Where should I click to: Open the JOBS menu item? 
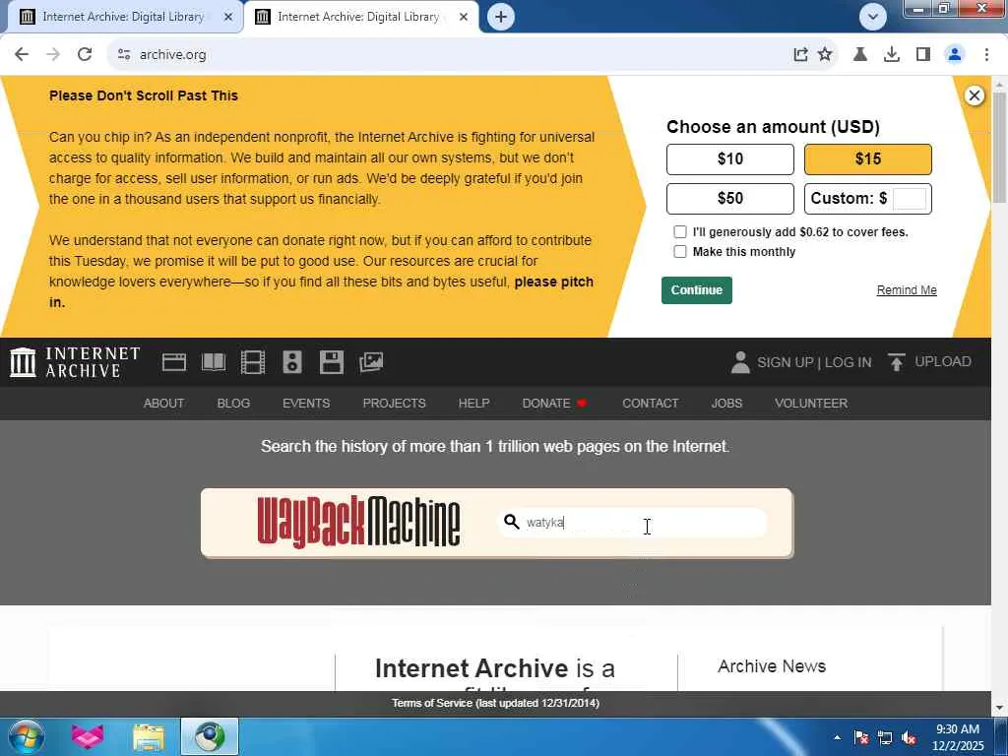tap(726, 403)
